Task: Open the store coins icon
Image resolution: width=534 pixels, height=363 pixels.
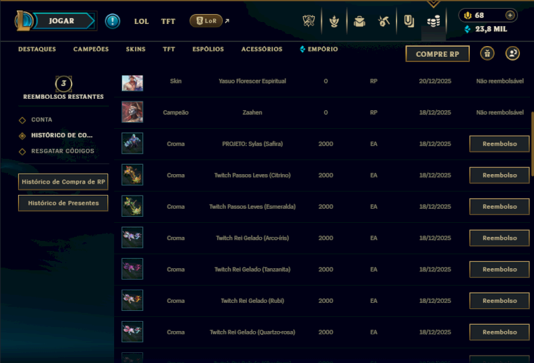Action: click(433, 21)
